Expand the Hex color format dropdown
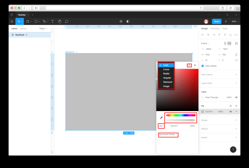 [161, 126]
